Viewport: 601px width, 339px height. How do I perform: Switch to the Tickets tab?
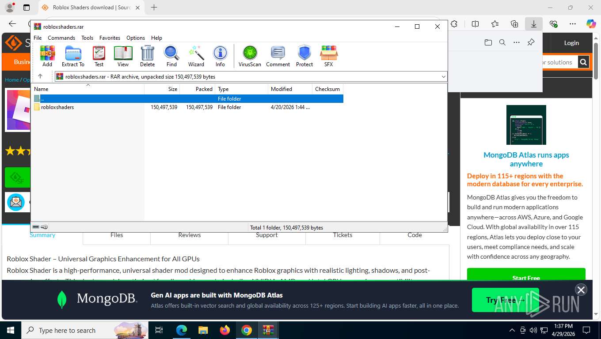coord(343,235)
